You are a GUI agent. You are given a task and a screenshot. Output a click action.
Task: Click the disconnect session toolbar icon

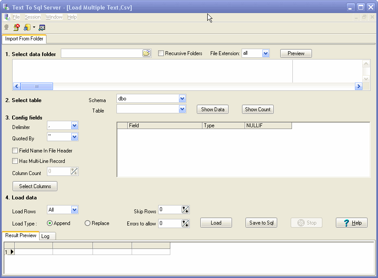(x=17, y=27)
